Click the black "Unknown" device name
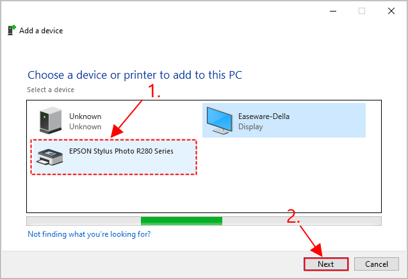The height and width of the screenshot is (279, 408). pos(85,116)
